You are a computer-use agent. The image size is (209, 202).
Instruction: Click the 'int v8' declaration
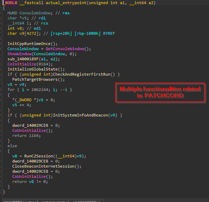tap(16, 28)
